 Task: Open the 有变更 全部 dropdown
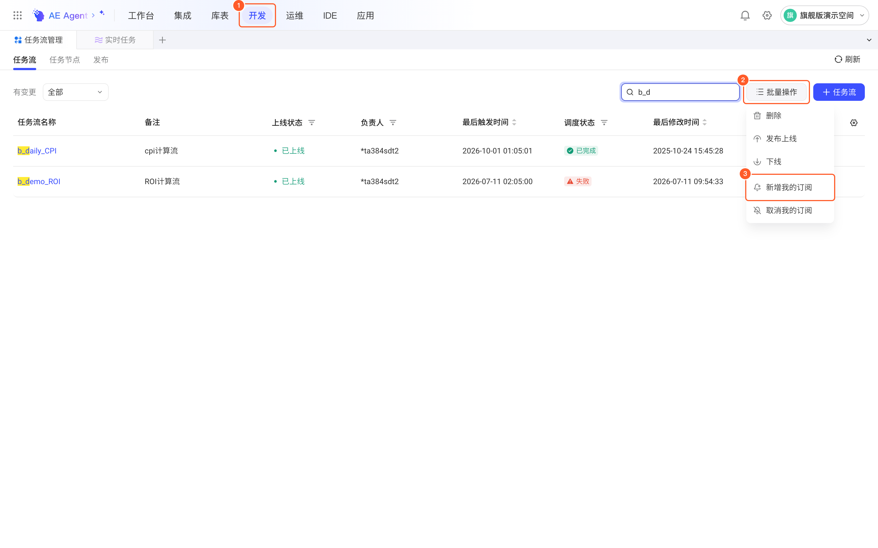[x=75, y=92]
